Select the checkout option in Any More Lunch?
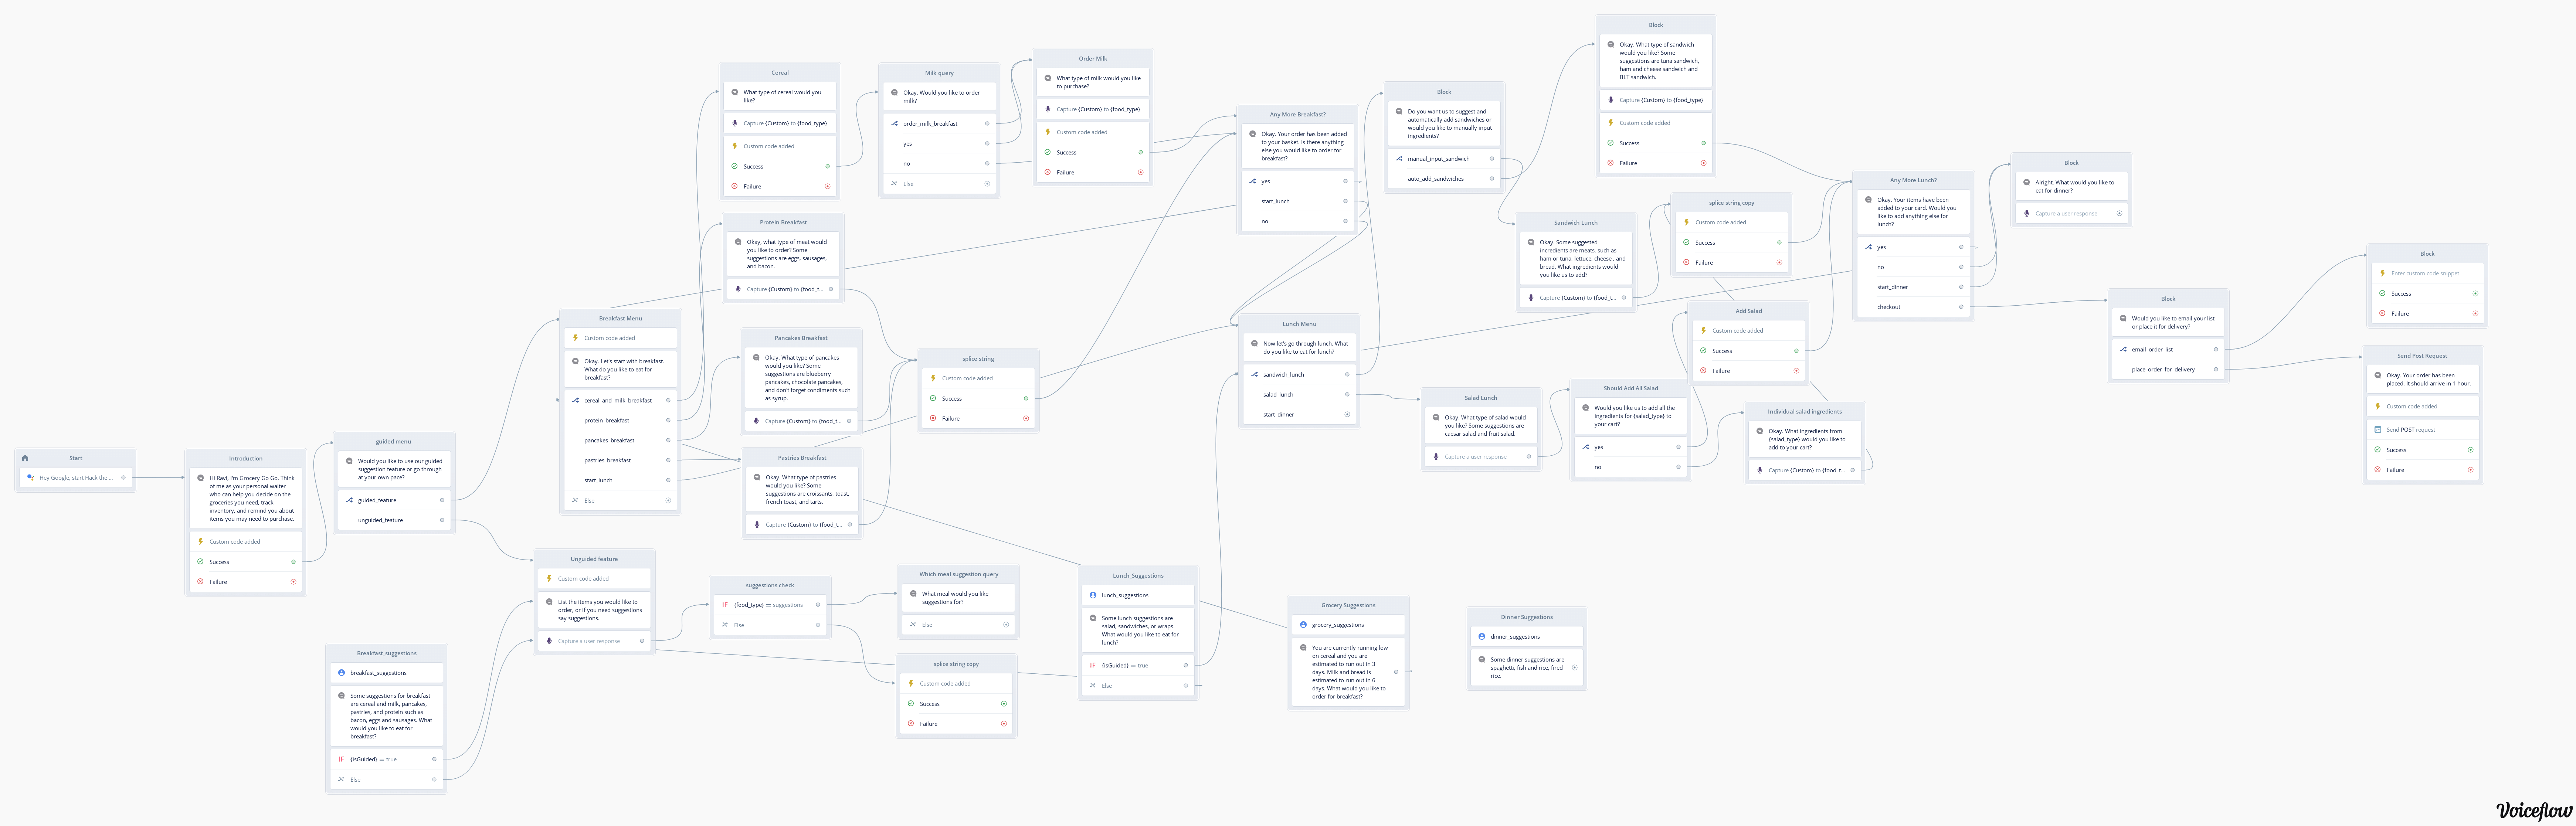 (1888, 307)
